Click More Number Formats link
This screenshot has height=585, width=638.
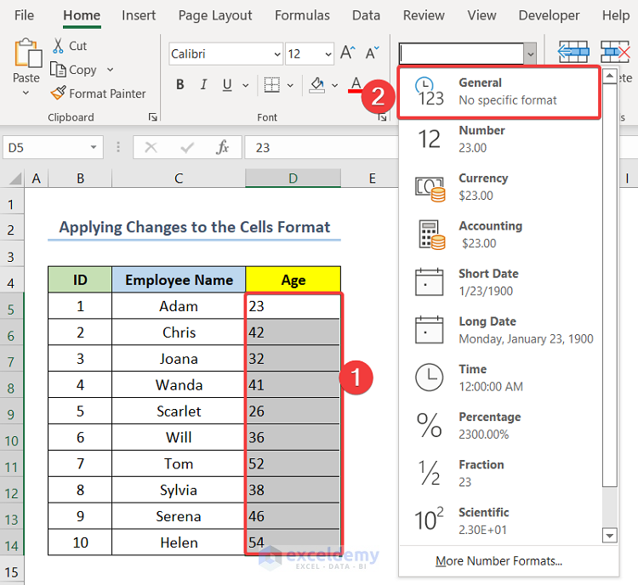498,561
